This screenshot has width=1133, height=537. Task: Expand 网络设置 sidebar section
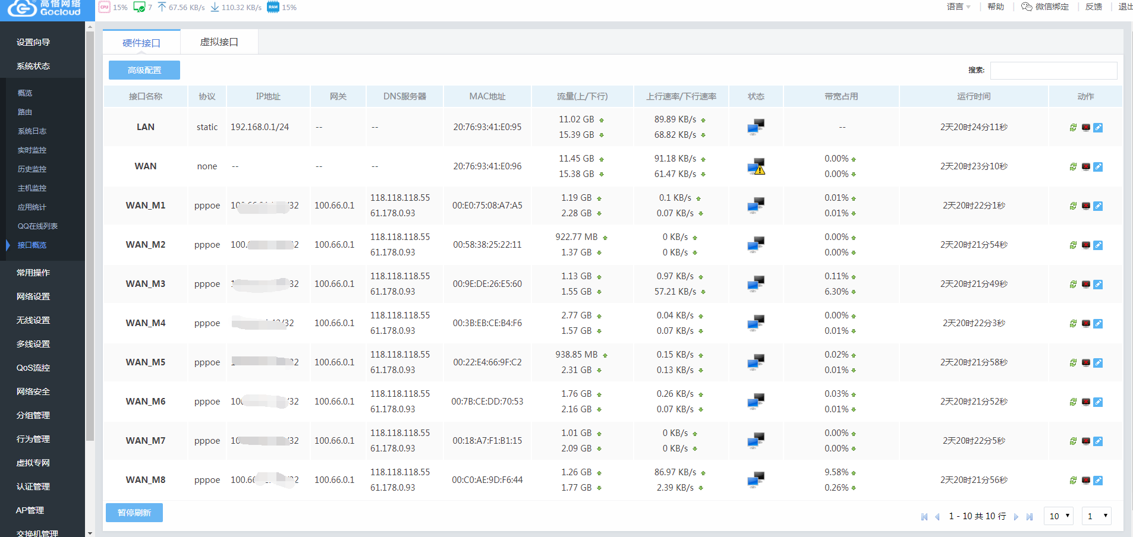point(33,296)
